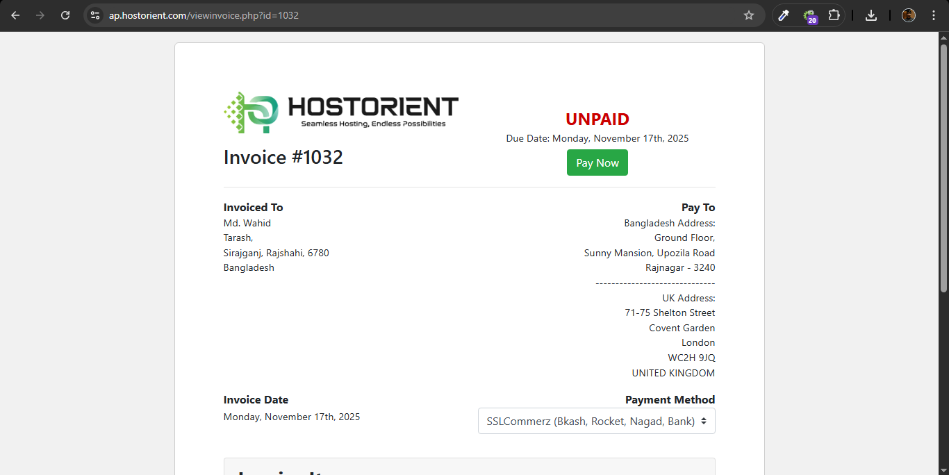Open the green gear extension with badge 20

click(x=809, y=15)
